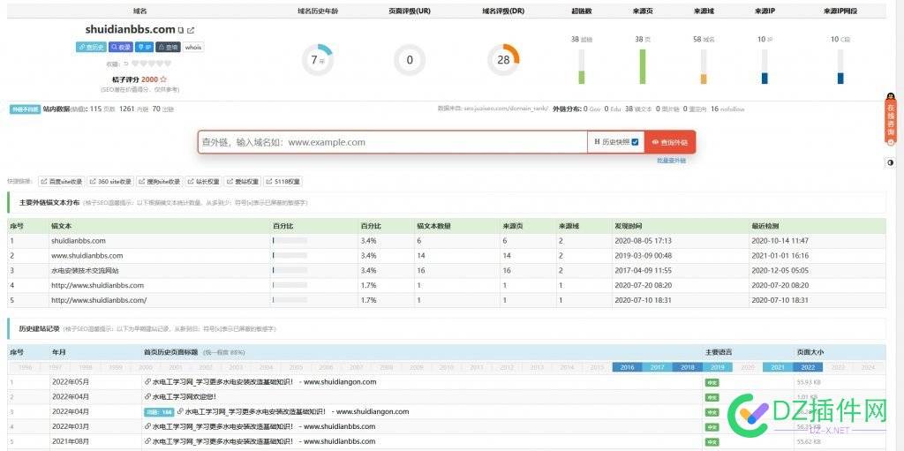This screenshot has width=904, height=451.
Task: Open the 爱站权重 quick link
Action: click(x=243, y=182)
